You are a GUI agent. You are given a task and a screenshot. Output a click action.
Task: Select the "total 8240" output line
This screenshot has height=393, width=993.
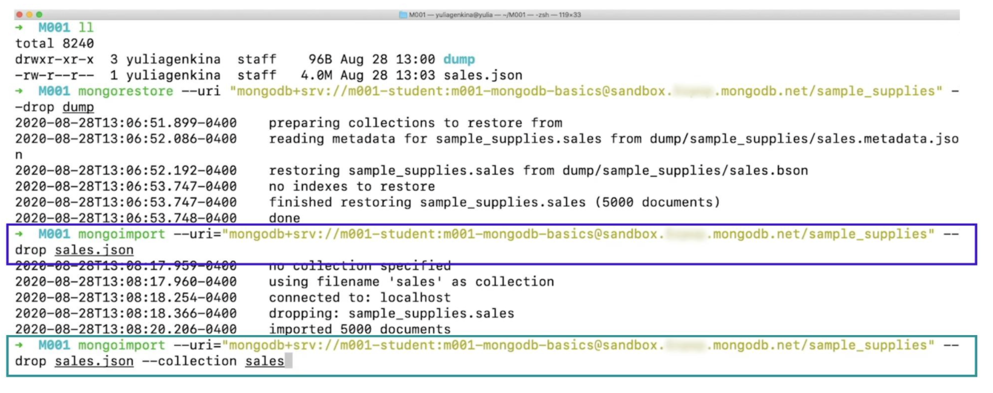click(54, 43)
